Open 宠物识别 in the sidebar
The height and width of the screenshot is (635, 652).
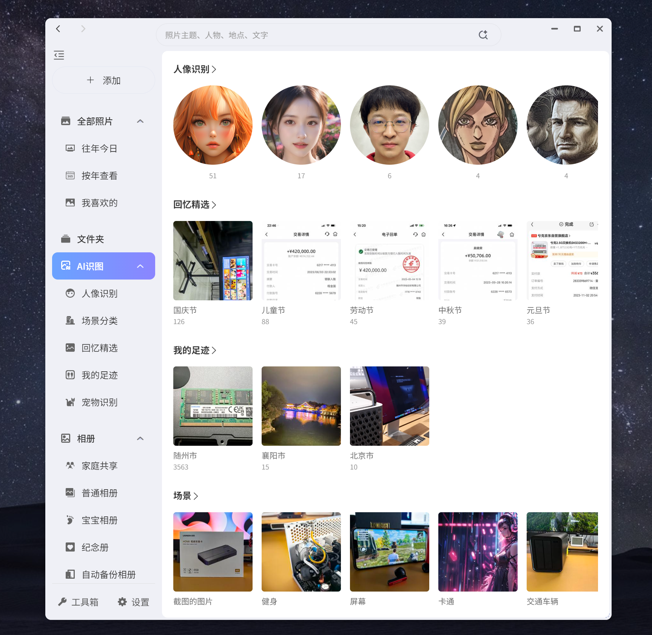point(103,402)
